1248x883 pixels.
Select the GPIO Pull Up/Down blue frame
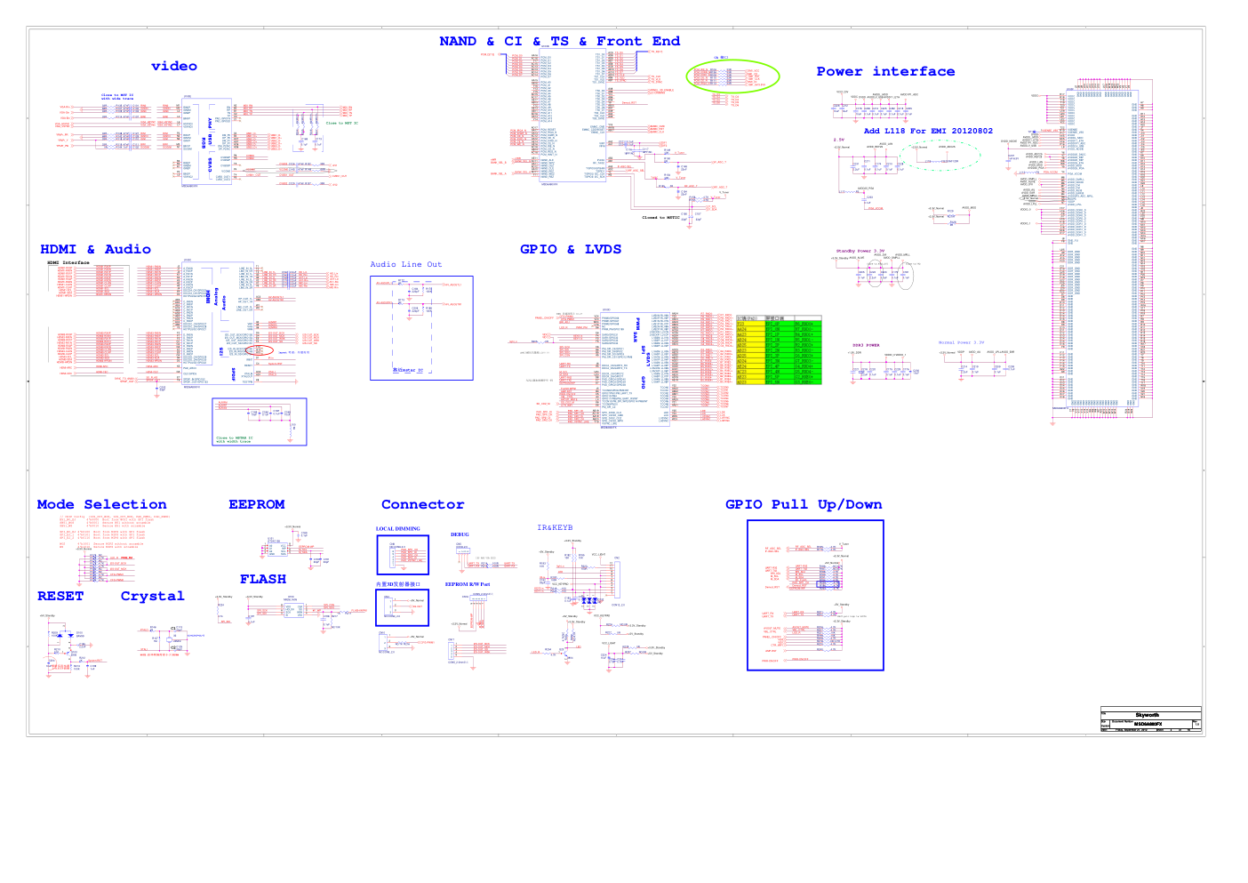(x=815, y=595)
